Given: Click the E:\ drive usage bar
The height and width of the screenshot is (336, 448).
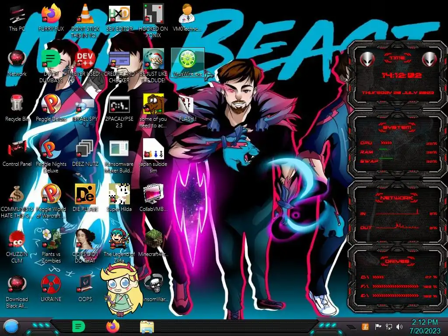Looking at the screenshot, I should click(x=399, y=296).
